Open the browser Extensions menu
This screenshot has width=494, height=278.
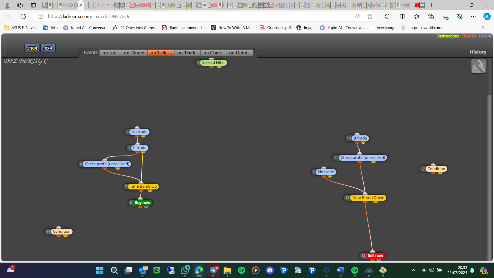click(387, 16)
